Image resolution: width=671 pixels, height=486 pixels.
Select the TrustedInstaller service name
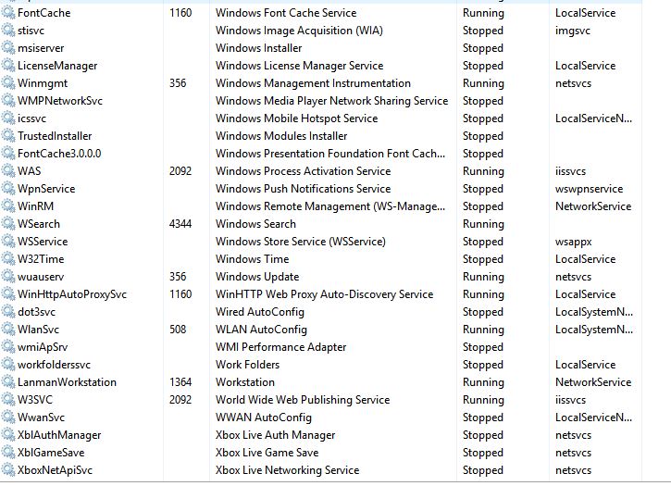55,136
